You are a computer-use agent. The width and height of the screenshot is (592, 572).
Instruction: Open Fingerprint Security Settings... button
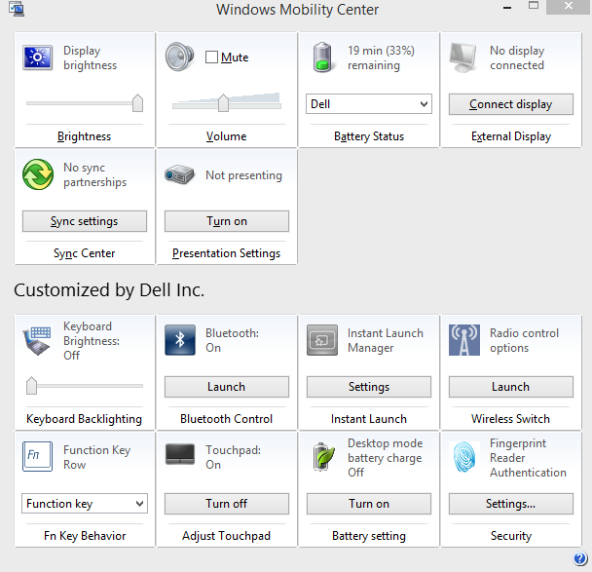(511, 504)
